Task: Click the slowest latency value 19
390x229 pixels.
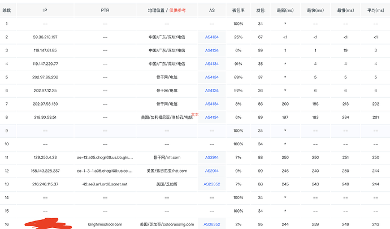Action: click(345, 50)
